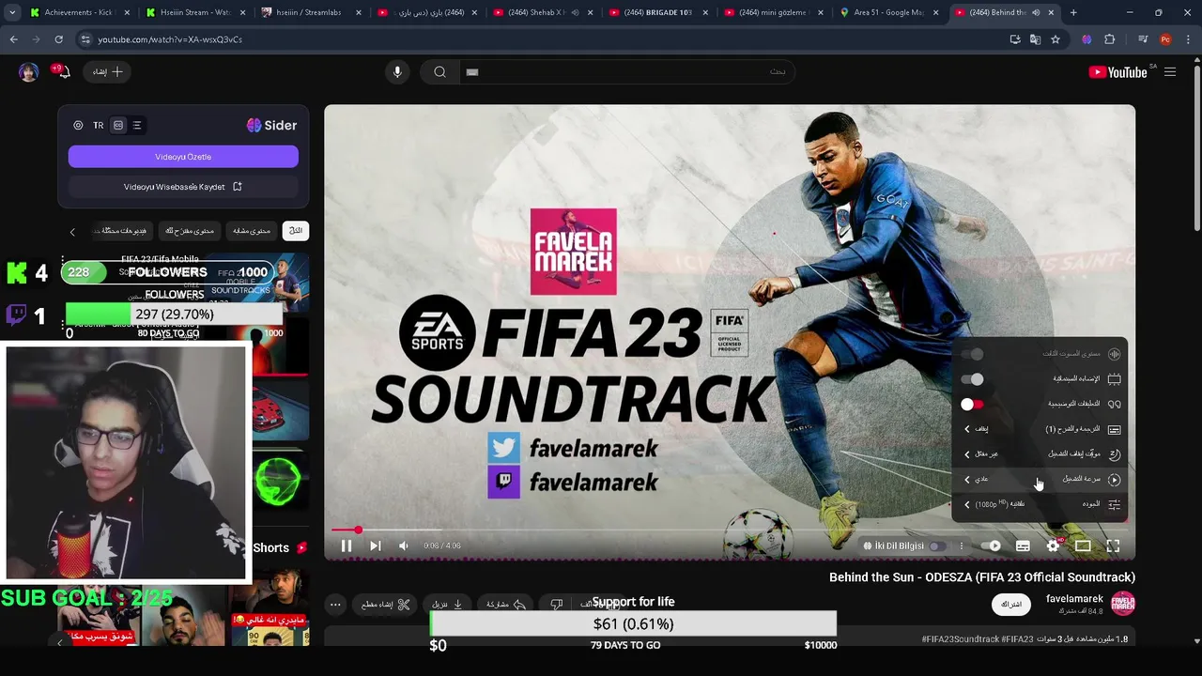Image resolution: width=1202 pixels, height=676 pixels.
Task: Switch to the BRIGADE 103 tab
Action: 656,12
